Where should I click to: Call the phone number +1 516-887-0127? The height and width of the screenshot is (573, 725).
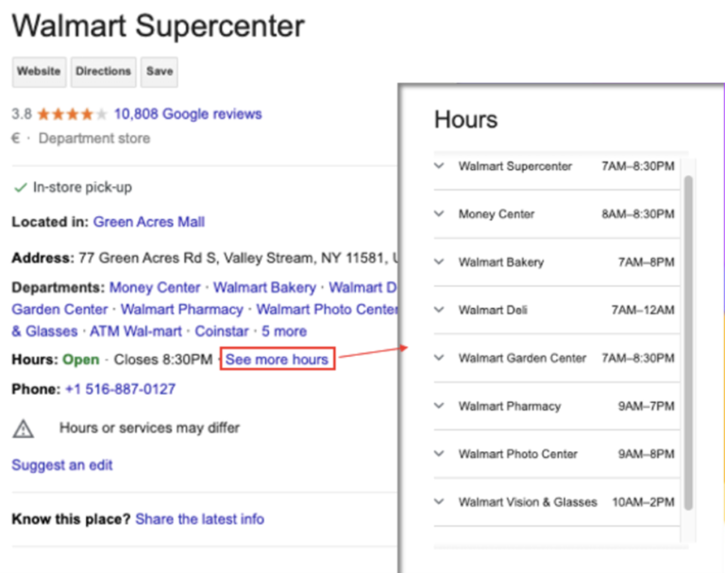[120, 390]
